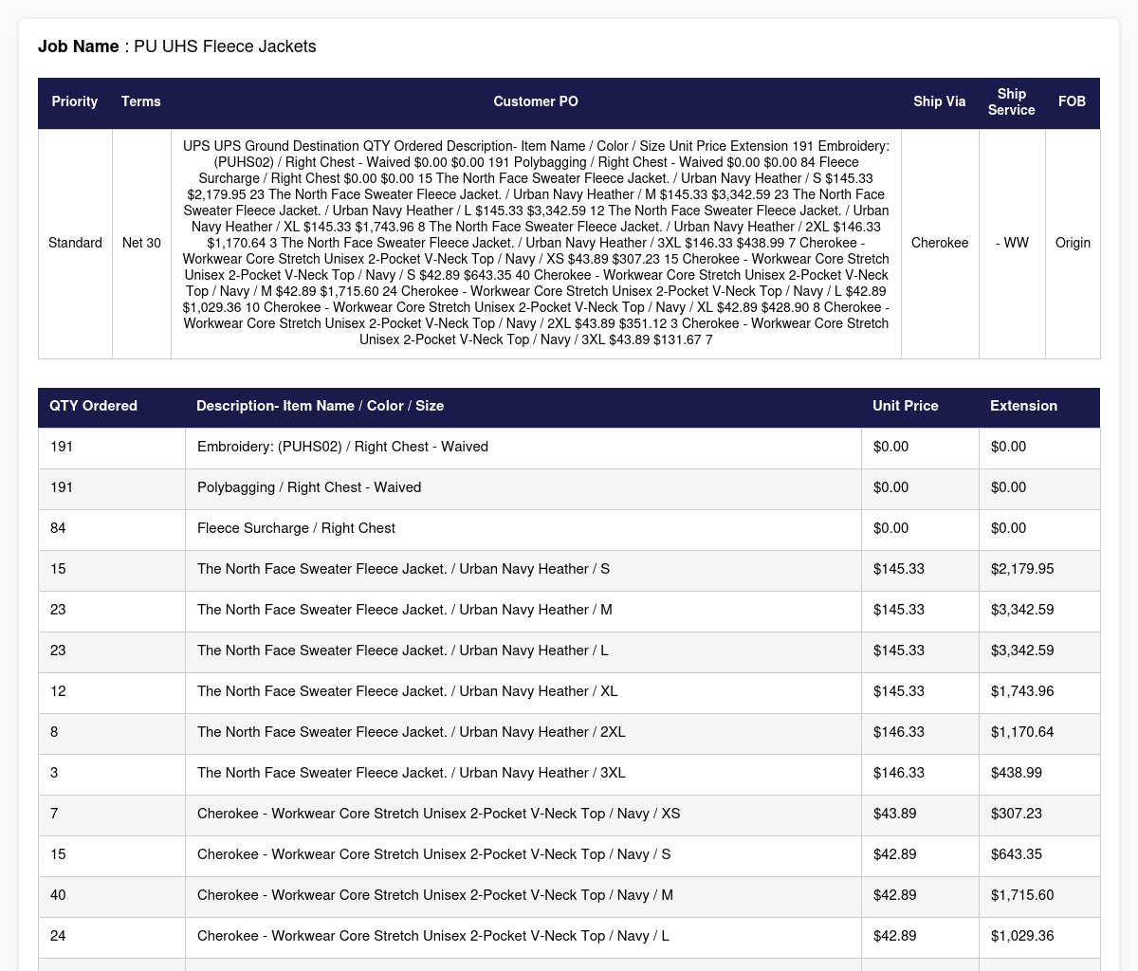Click the Ship Via column header
Screen dimensions: 1138x971
(940, 101)
